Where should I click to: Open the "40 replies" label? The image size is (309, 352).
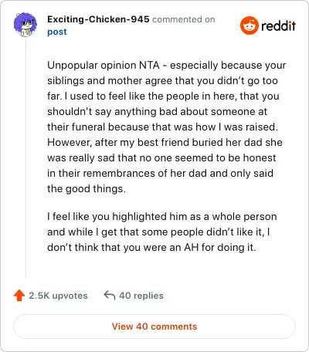(x=141, y=296)
